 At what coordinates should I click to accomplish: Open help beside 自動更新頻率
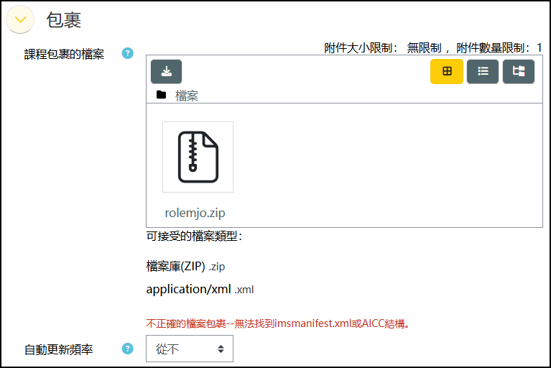[x=128, y=349]
